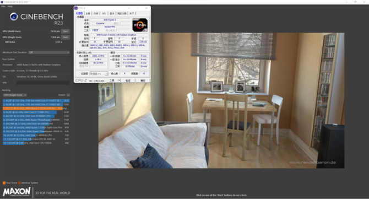Click the orange Your Score legend square
Screen dimensions: 369x199
click(x=4, y=183)
